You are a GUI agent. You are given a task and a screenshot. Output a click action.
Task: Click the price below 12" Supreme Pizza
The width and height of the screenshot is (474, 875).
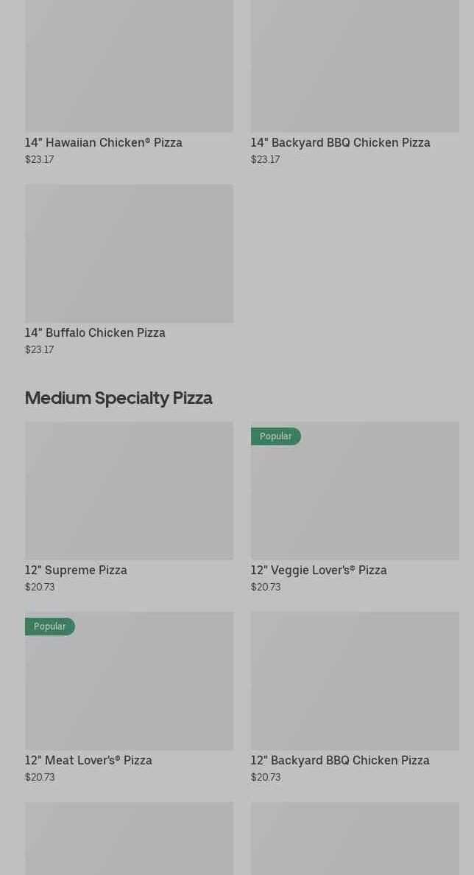[40, 587]
